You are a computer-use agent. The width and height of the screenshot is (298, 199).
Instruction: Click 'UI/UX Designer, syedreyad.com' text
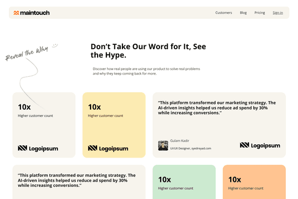click(190, 148)
